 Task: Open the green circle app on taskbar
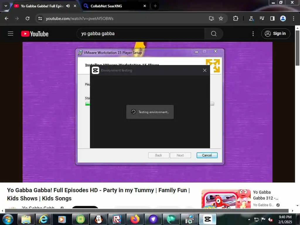click(80, 219)
